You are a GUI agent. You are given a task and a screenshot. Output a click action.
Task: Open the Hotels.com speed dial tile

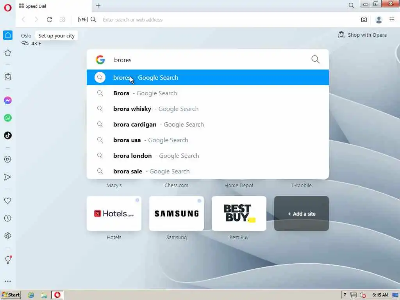click(114, 214)
